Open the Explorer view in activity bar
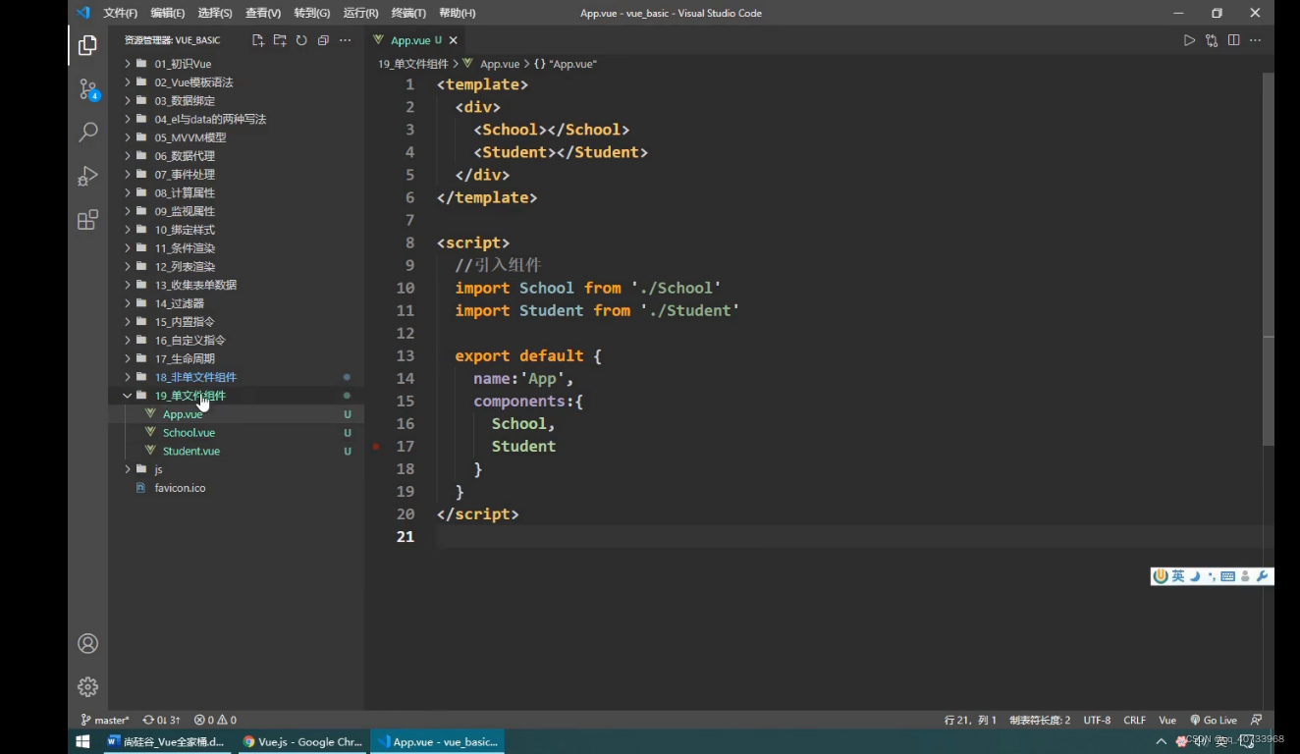 (87, 45)
